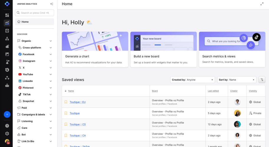Click the blue plus create button

(x=7, y=114)
